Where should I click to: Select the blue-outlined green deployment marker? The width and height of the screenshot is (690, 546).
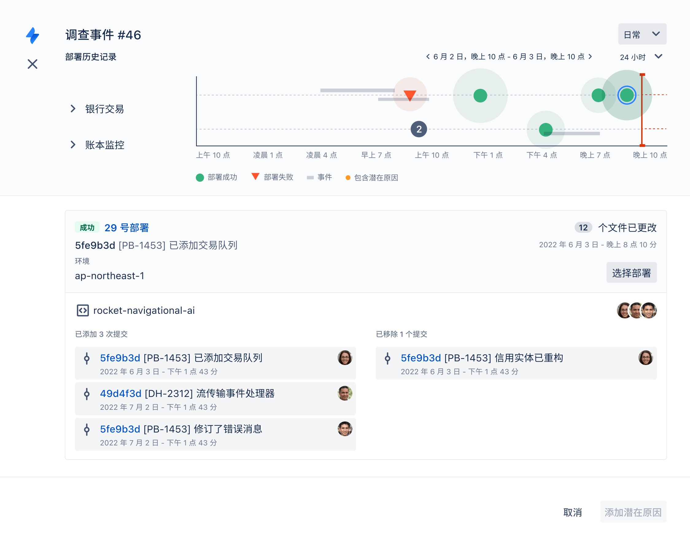pyautogui.click(x=626, y=95)
